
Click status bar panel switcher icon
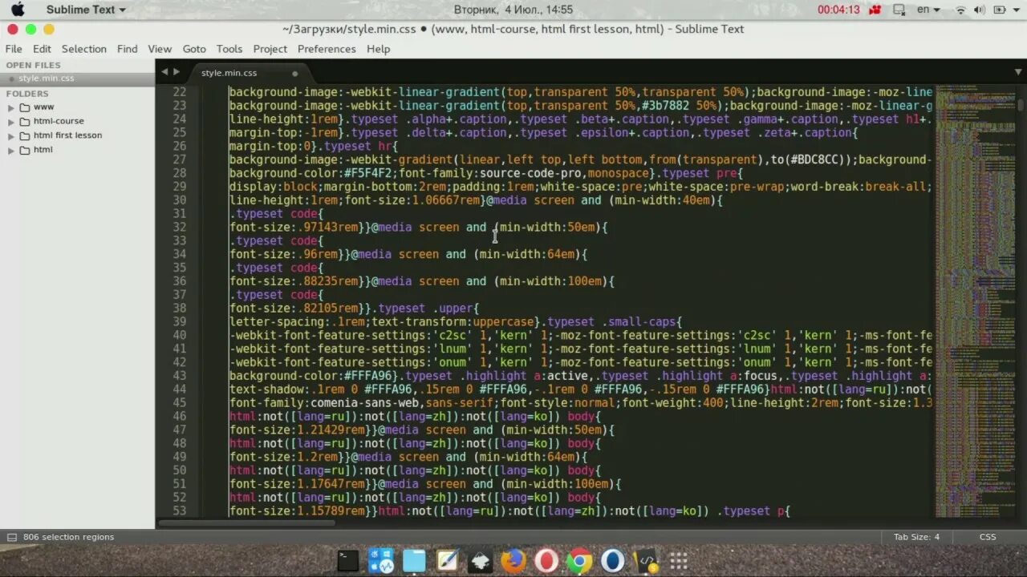(x=12, y=537)
